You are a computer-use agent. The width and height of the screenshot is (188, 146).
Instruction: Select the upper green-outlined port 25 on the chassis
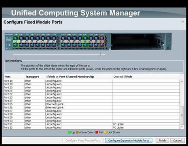coord(85,38)
